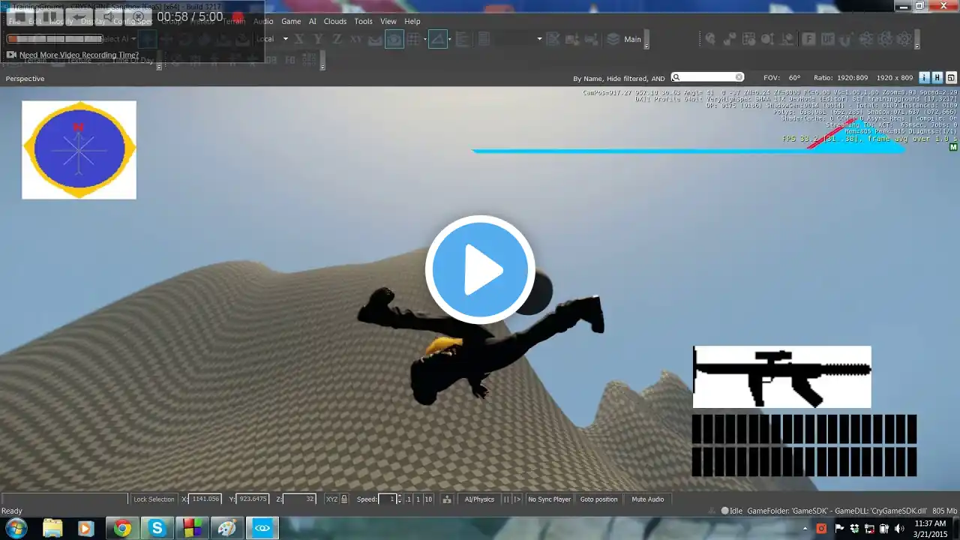Play the video with the center play button
The height and width of the screenshot is (540, 960).
(x=480, y=270)
